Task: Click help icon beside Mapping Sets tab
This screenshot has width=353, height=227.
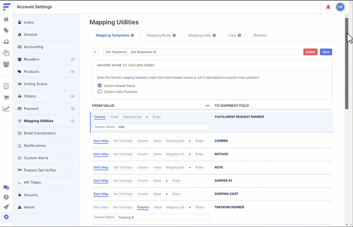Action: point(214,35)
